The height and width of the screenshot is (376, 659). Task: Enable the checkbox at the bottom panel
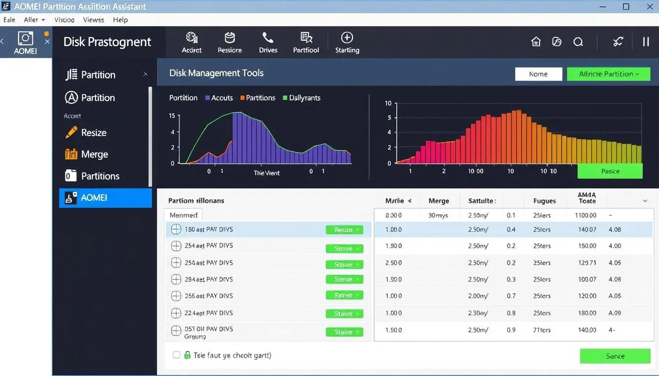(x=176, y=355)
